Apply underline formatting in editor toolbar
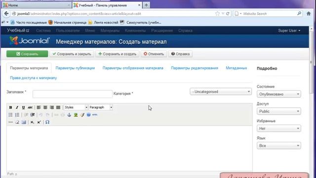This screenshot has height=178, width=316. point(23,107)
